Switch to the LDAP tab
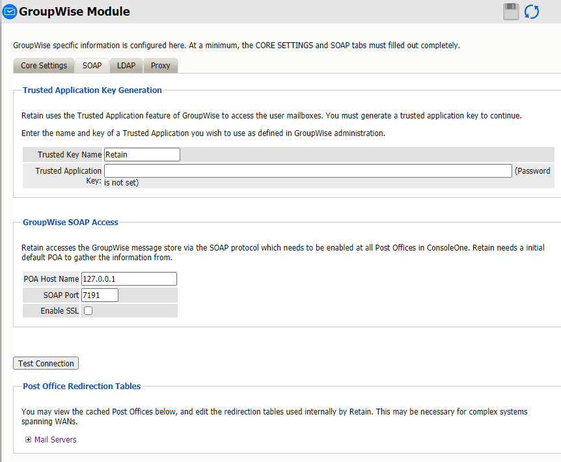Image resolution: width=561 pixels, height=462 pixels. (126, 66)
